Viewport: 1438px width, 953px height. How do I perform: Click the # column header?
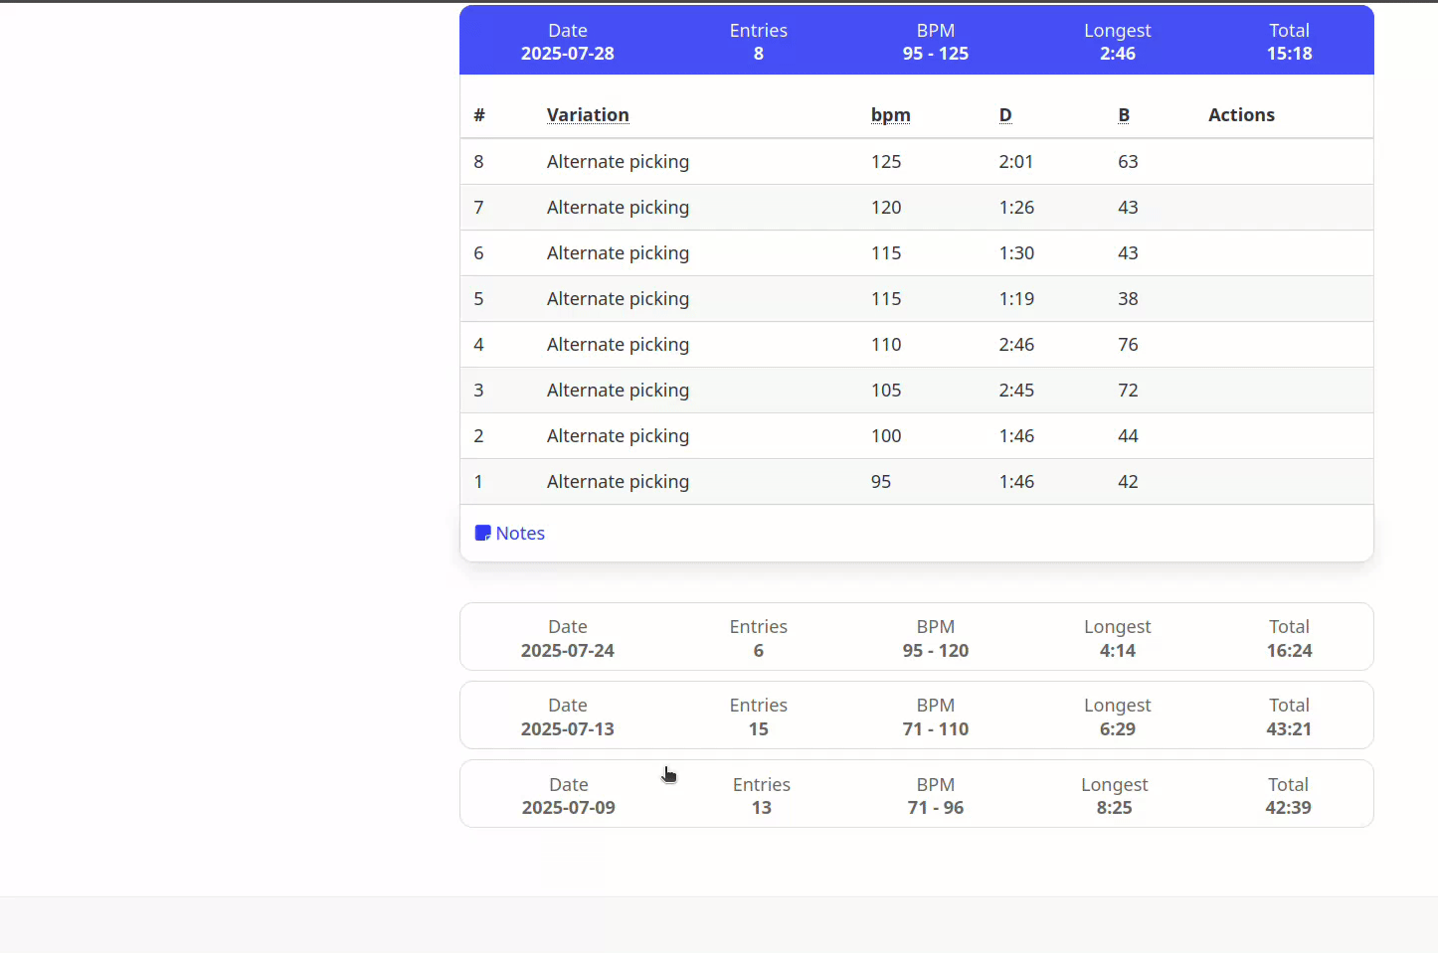tap(479, 114)
